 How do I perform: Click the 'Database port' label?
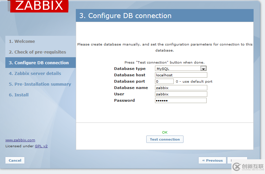[x=129, y=81]
